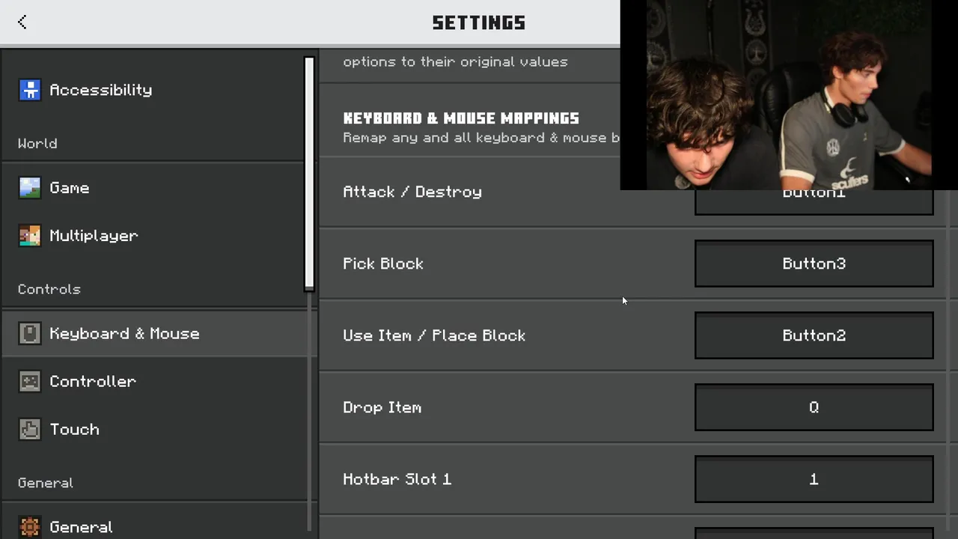Image resolution: width=958 pixels, height=539 pixels.
Task: Open the Accessibility settings section
Action: tap(101, 90)
